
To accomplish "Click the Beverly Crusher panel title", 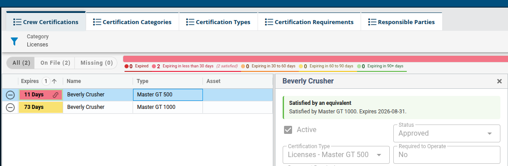I will [308, 81].
